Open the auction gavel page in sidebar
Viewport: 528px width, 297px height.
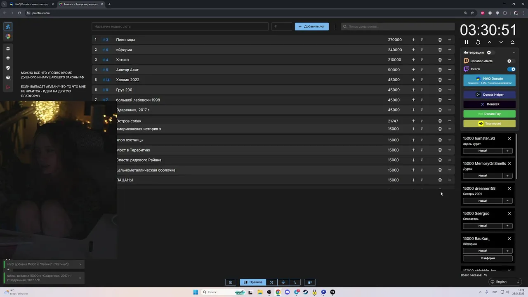pos(8,27)
